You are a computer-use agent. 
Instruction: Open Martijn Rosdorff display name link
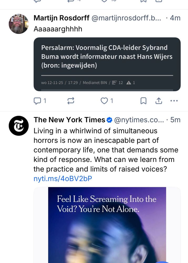click(62, 18)
